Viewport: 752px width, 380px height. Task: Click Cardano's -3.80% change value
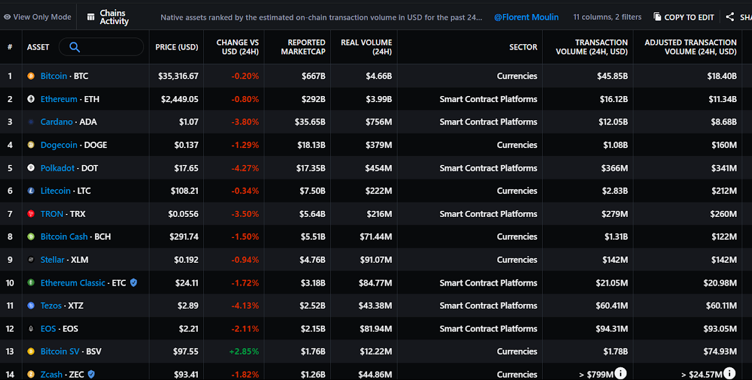245,122
